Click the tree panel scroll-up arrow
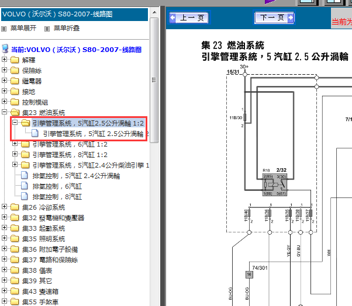Image resolution: width=352 pixels, height=306 pixels. pyautogui.click(x=154, y=12)
